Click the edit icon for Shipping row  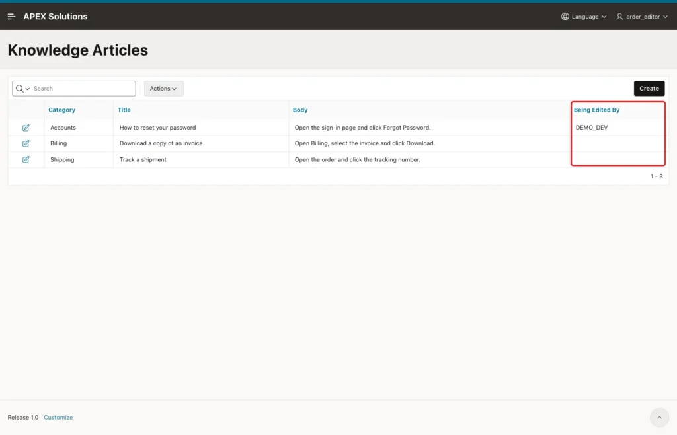click(x=26, y=159)
